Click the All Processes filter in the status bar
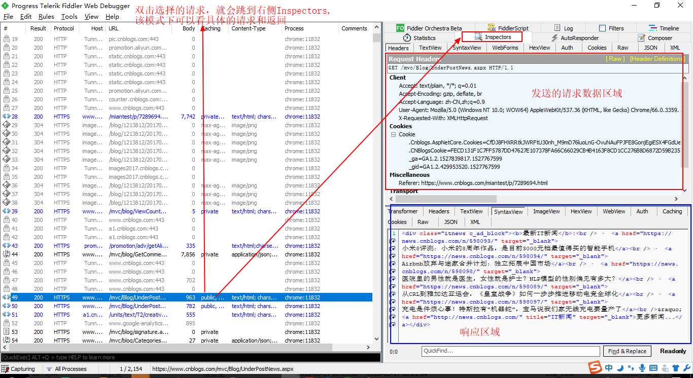 click(66, 369)
